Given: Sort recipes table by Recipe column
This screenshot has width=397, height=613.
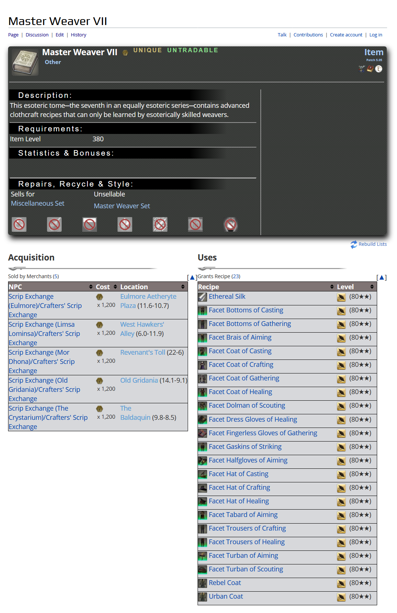Looking at the screenshot, I should pos(332,287).
